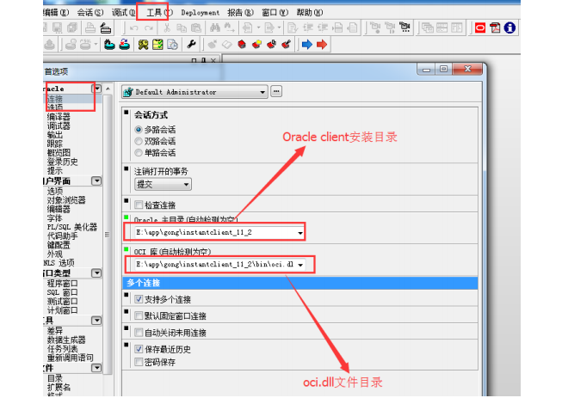Open the 工具 menu

tap(157, 13)
